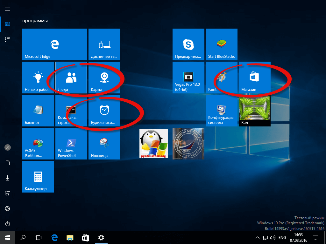Open Start BlueStacks tile
The width and height of the screenshot is (326, 244).
pos(222,44)
